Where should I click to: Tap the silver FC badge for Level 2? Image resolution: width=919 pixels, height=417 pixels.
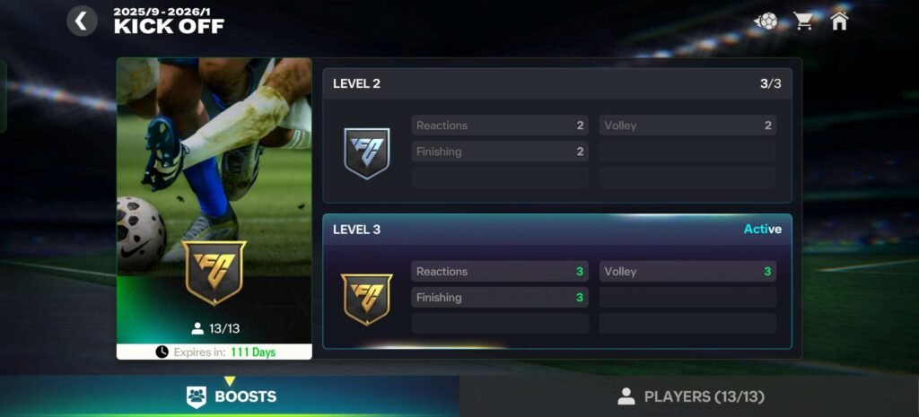[x=367, y=153]
